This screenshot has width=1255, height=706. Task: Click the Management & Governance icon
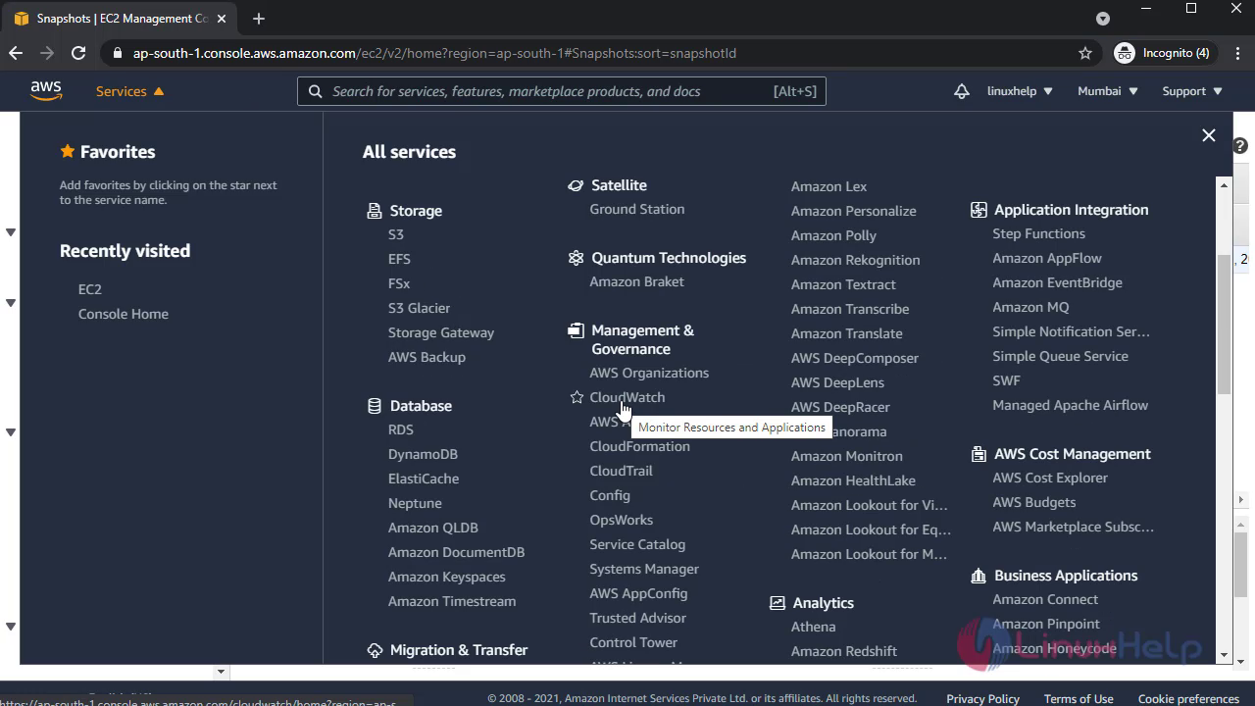(x=576, y=330)
